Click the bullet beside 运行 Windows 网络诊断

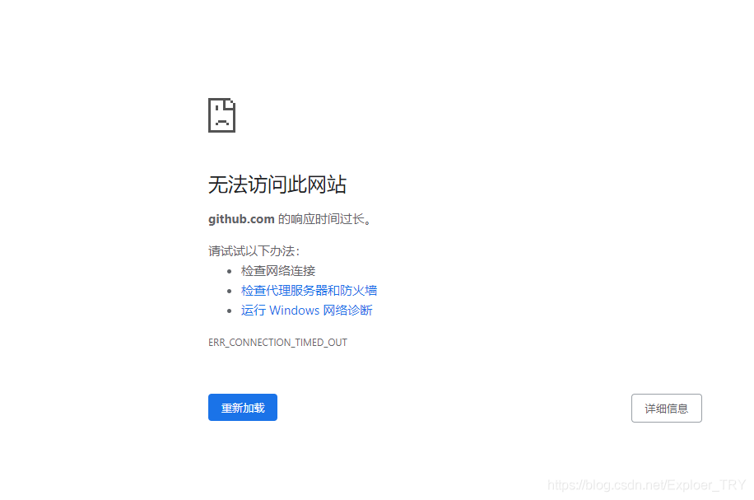pyautogui.click(x=230, y=310)
